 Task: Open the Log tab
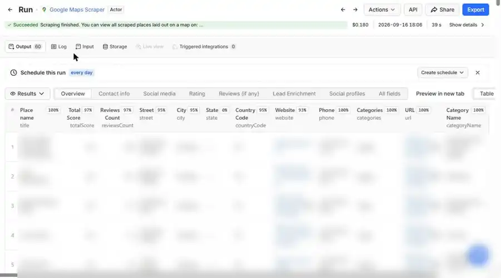click(59, 46)
